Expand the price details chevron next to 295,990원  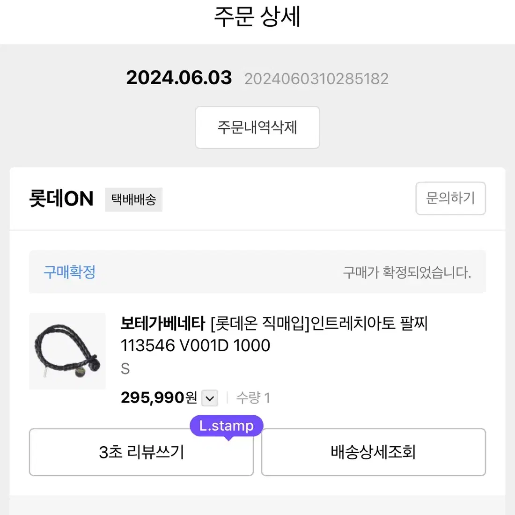pyautogui.click(x=210, y=398)
